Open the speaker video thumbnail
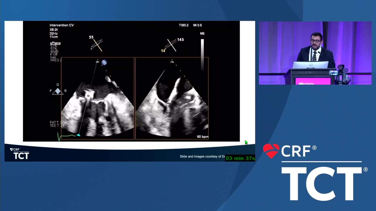The height and width of the screenshot is (211, 376). pyautogui.click(x=315, y=53)
